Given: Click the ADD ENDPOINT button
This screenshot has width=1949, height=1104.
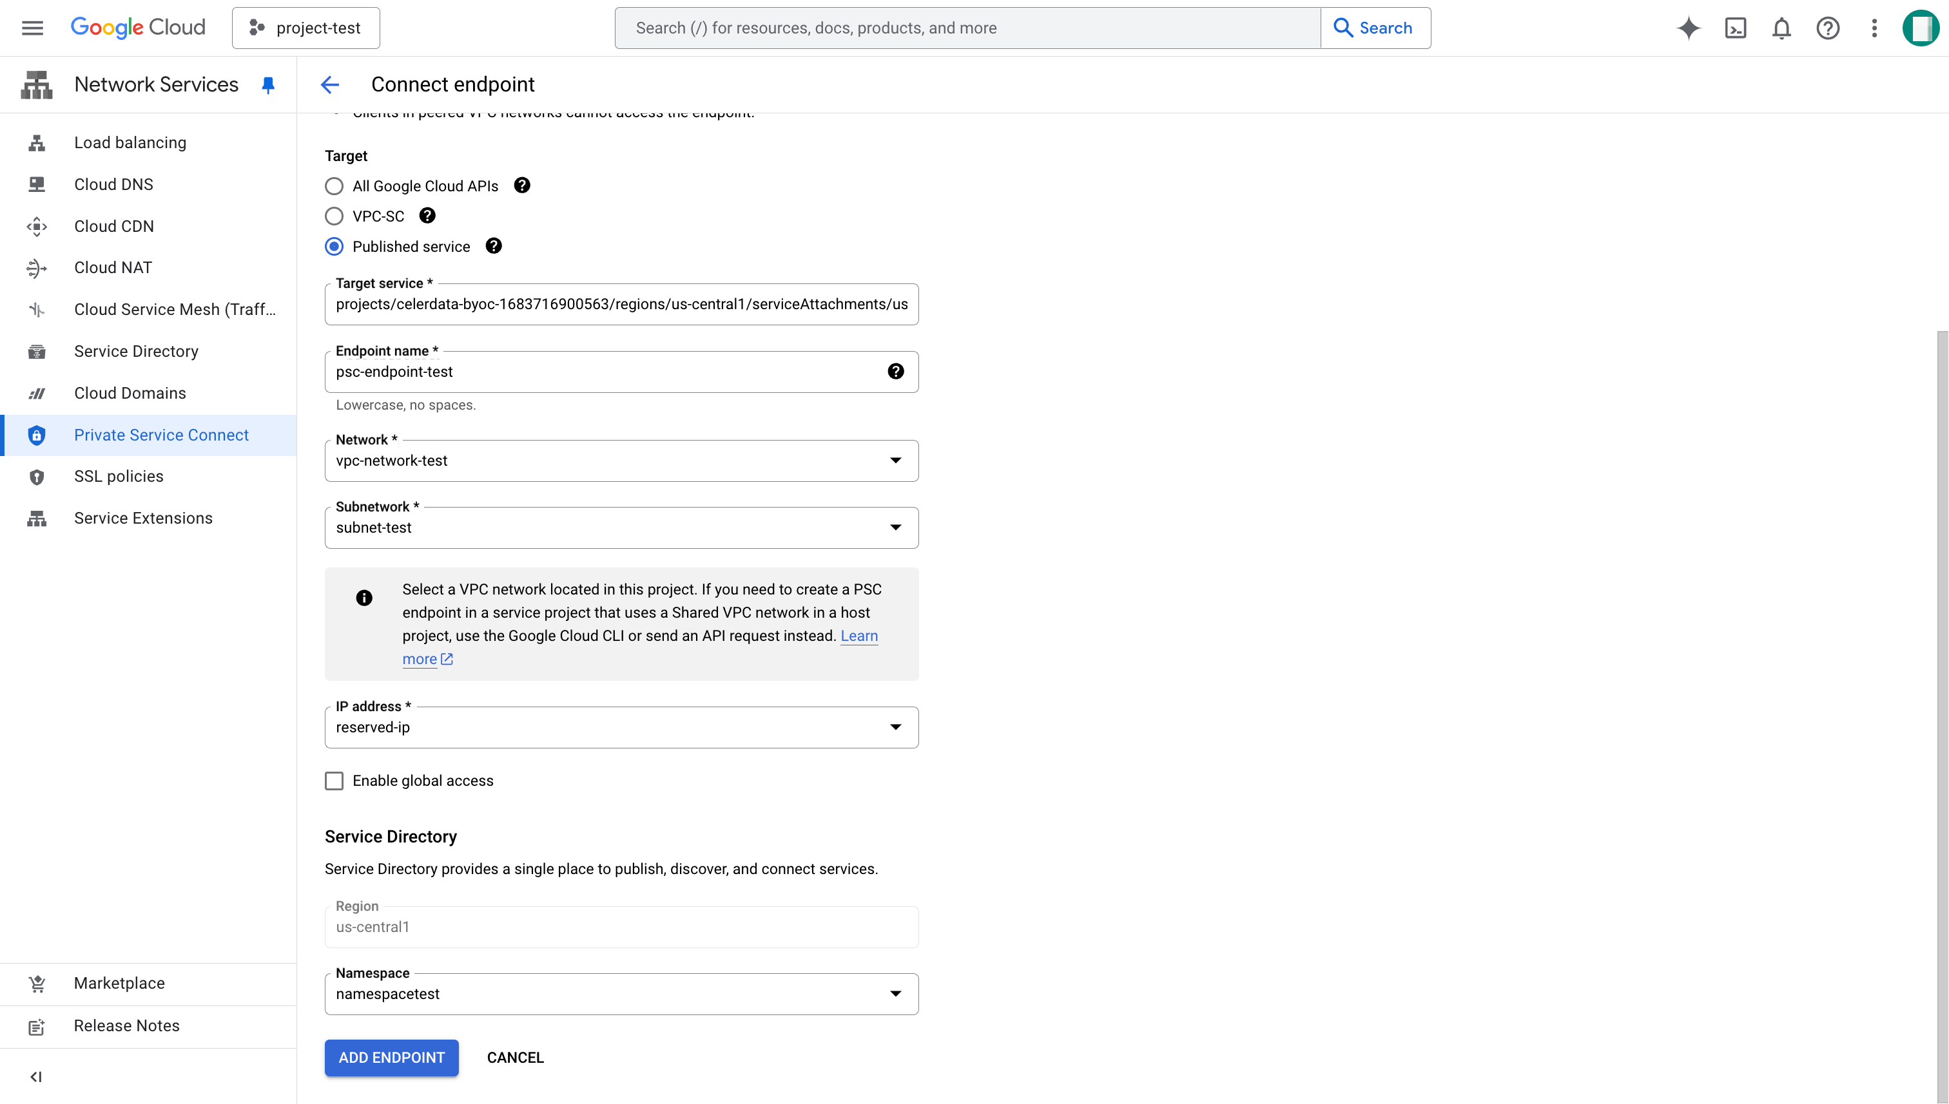Looking at the screenshot, I should pos(391,1058).
